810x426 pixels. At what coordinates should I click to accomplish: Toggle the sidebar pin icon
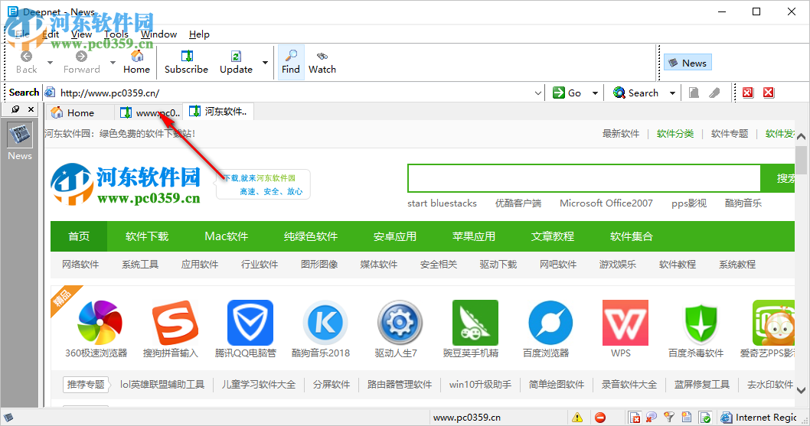click(15, 109)
